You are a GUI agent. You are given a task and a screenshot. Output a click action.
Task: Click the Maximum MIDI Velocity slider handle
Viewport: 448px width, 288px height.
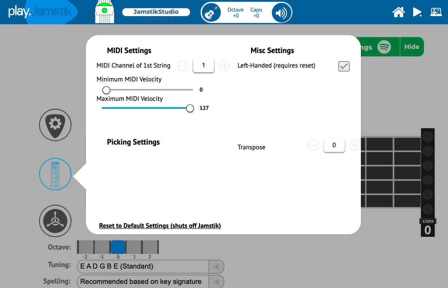pyautogui.click(x=190, y=108)
